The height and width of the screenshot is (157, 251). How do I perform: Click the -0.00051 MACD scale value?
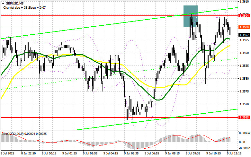[x=244, y=148]
